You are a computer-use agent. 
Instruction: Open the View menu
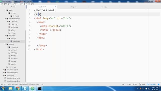[x=10, y=4]
